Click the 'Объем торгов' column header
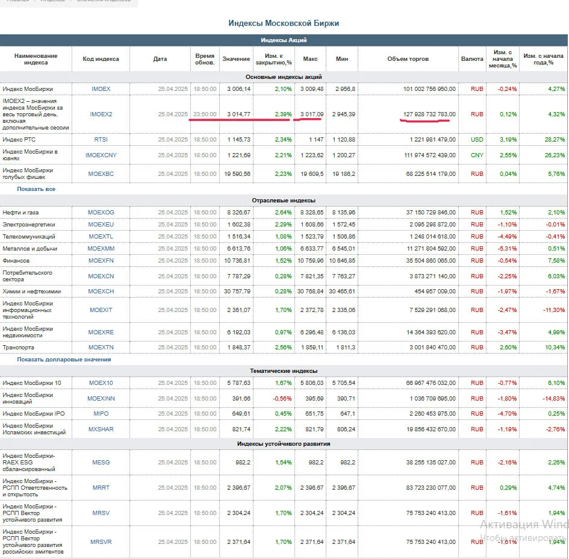 [x=408, y=59]
